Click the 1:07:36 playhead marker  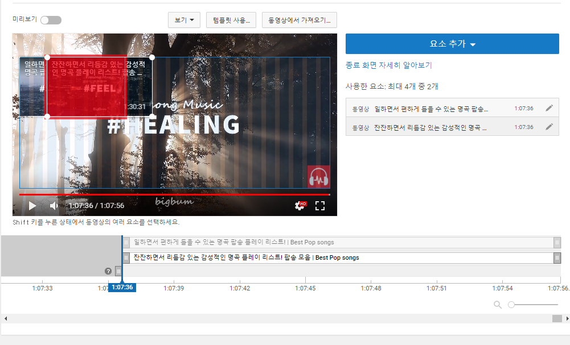(x=122, y=288)
